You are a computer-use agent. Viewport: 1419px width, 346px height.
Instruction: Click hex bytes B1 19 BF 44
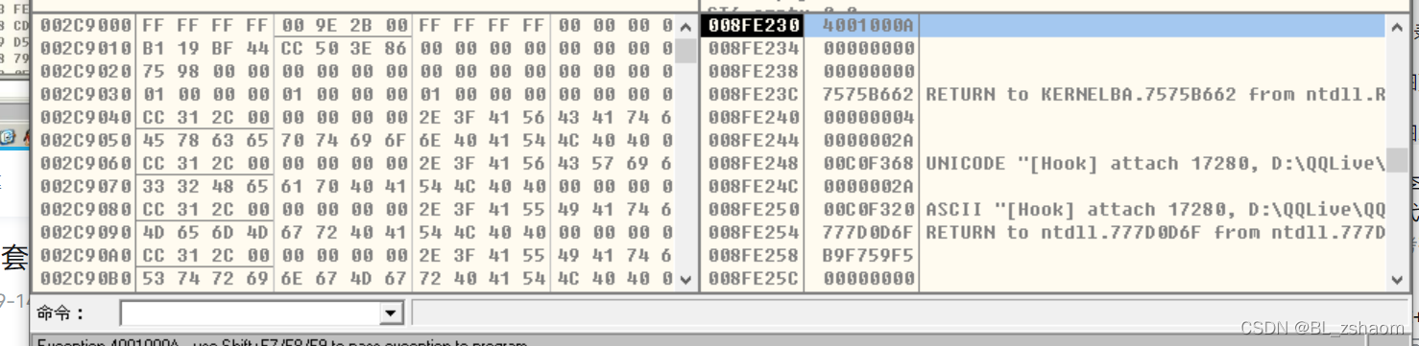[x=205, y=48]
